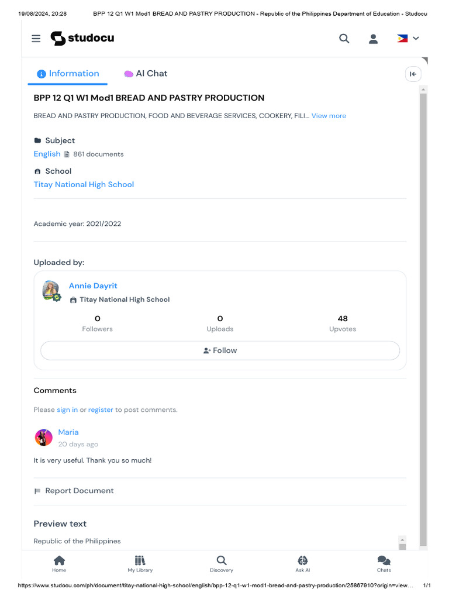Click the sign in link
Viewport: 449px width, 599px height.
click(x=67, y=409)
